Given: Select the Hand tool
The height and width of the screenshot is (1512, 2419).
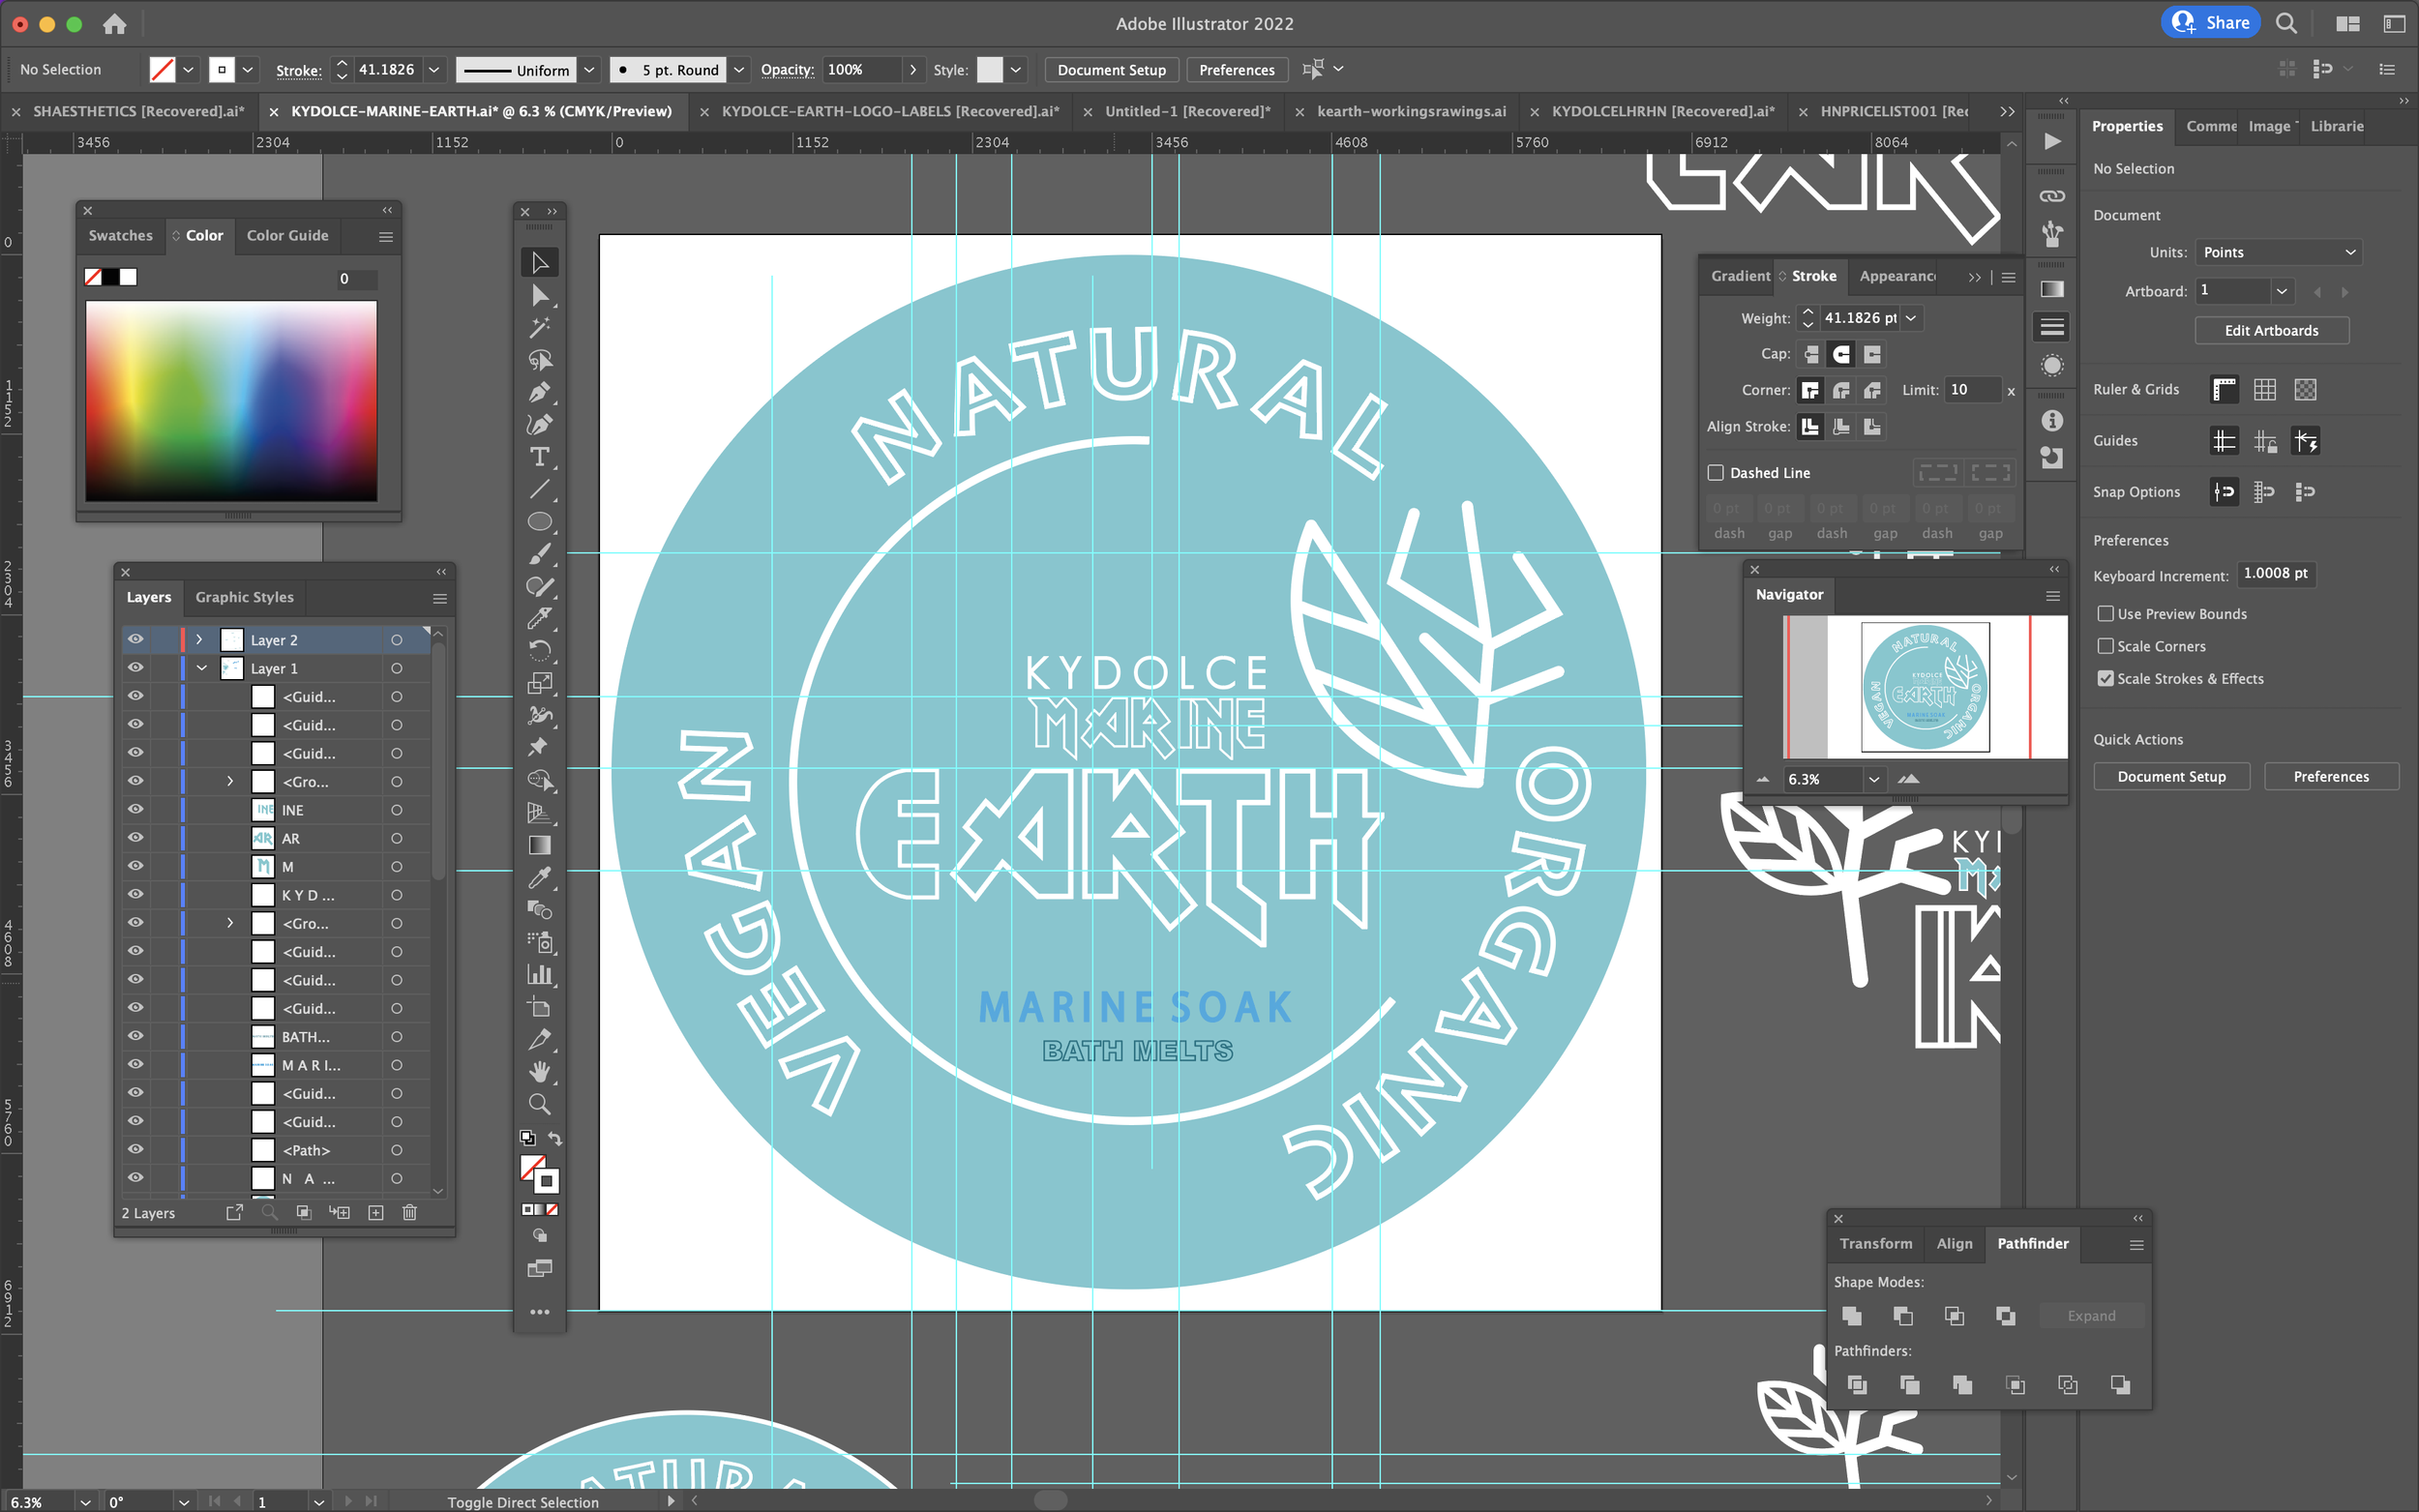Looking at the screenshot, I should tap(539, 1072).
